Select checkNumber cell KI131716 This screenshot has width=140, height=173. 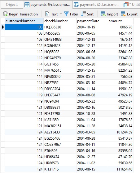(x=60, y=169)
